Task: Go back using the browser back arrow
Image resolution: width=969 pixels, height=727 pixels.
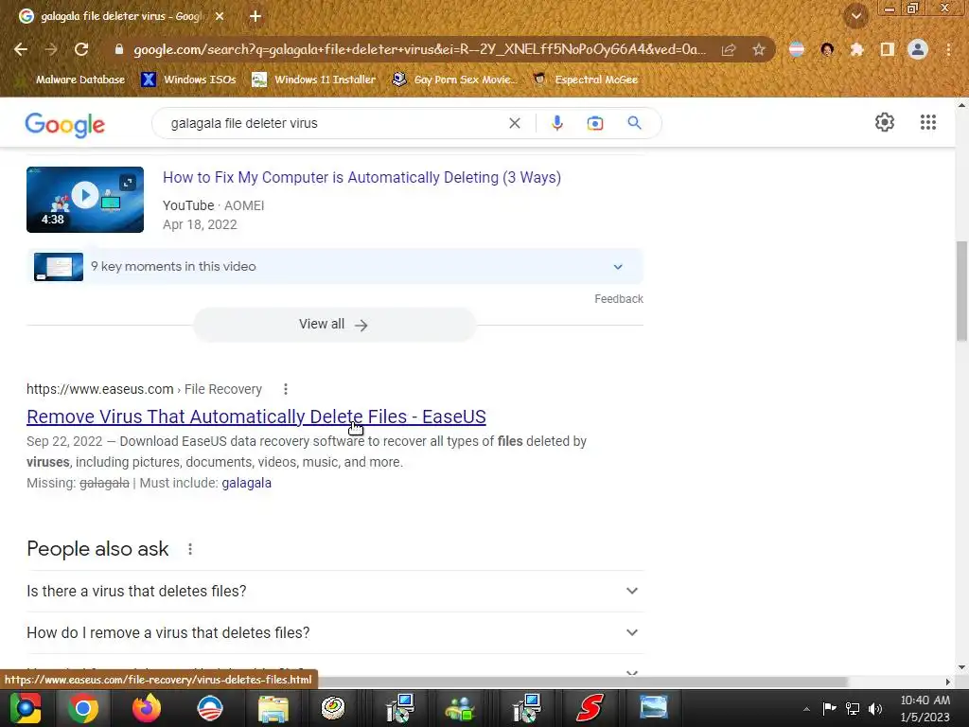Action: pos(21,49)
